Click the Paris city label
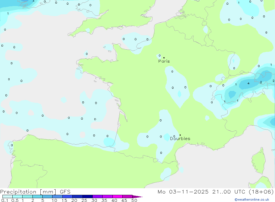This screenshot has height=202, width=275. (x=164, y=61)
